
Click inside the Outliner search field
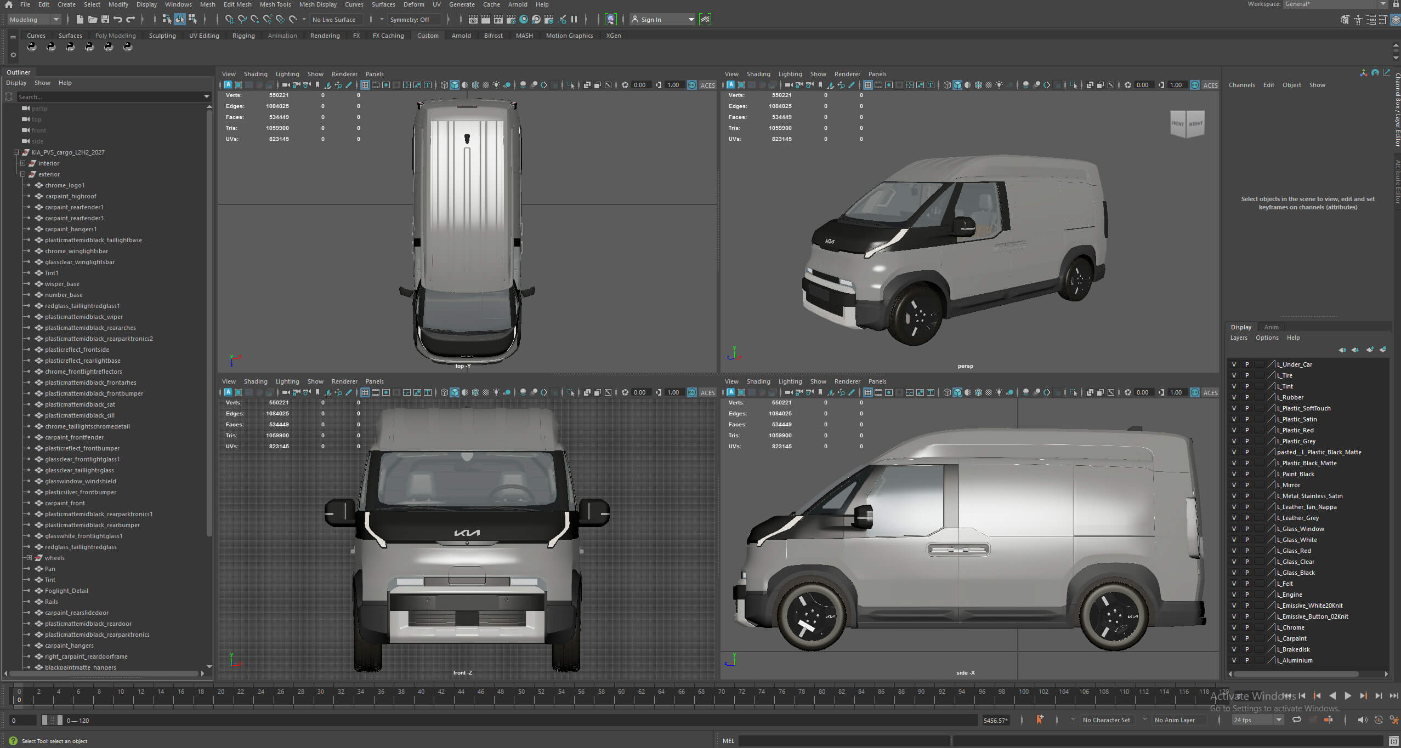pyautogui.click(x=110, y=97)
